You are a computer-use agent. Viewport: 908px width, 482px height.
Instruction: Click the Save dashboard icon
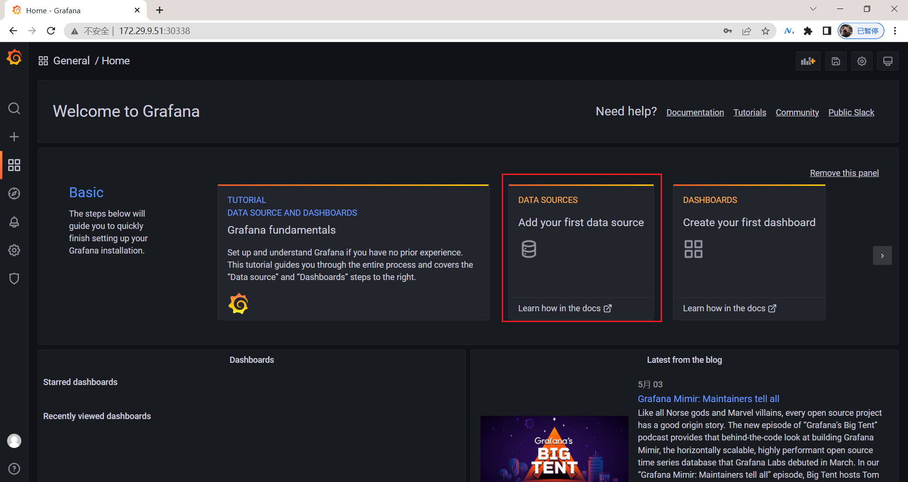[836, 61]
